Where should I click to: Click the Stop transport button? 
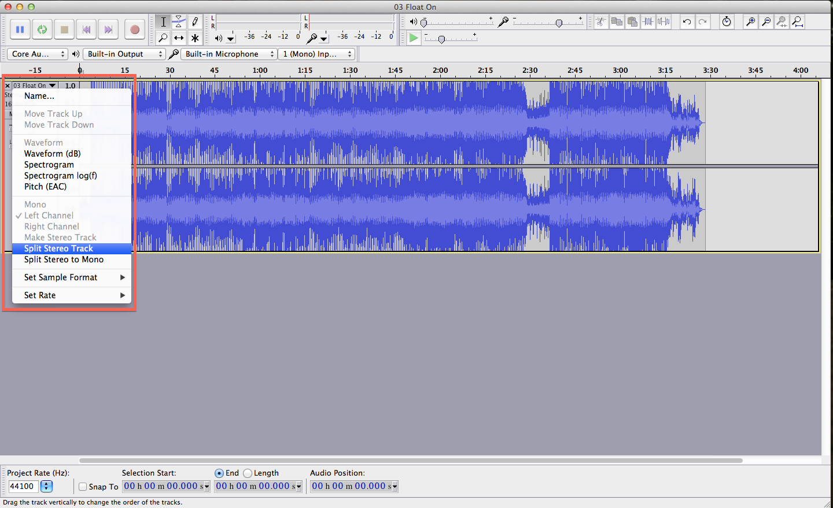(64, 29)
